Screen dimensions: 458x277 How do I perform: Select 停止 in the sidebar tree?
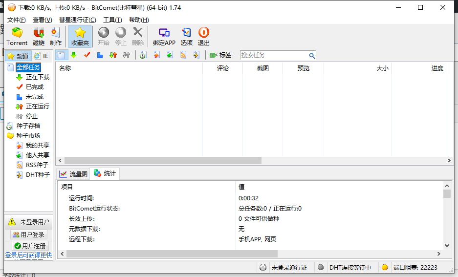click(32, 116)
